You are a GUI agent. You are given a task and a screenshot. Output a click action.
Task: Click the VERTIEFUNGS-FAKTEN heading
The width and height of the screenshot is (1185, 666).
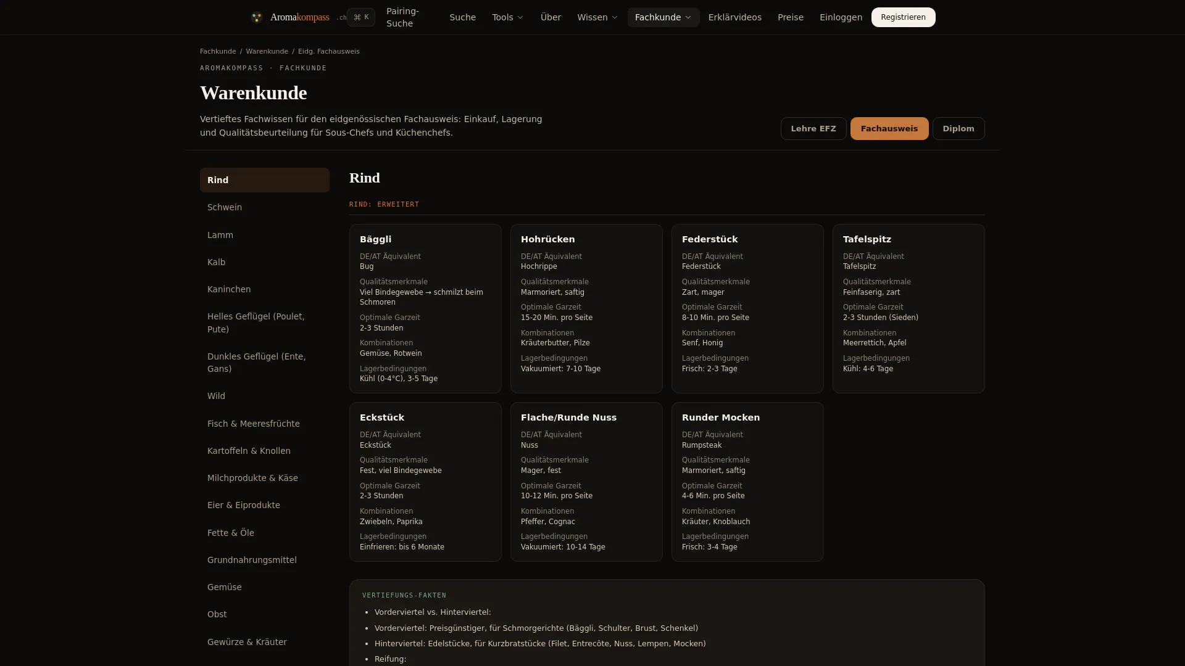(x=404, y=595)
